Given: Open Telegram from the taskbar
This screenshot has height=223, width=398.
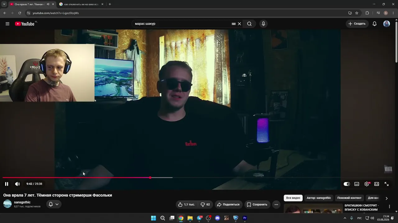Looking at the screenshot, I should point(199,218).
